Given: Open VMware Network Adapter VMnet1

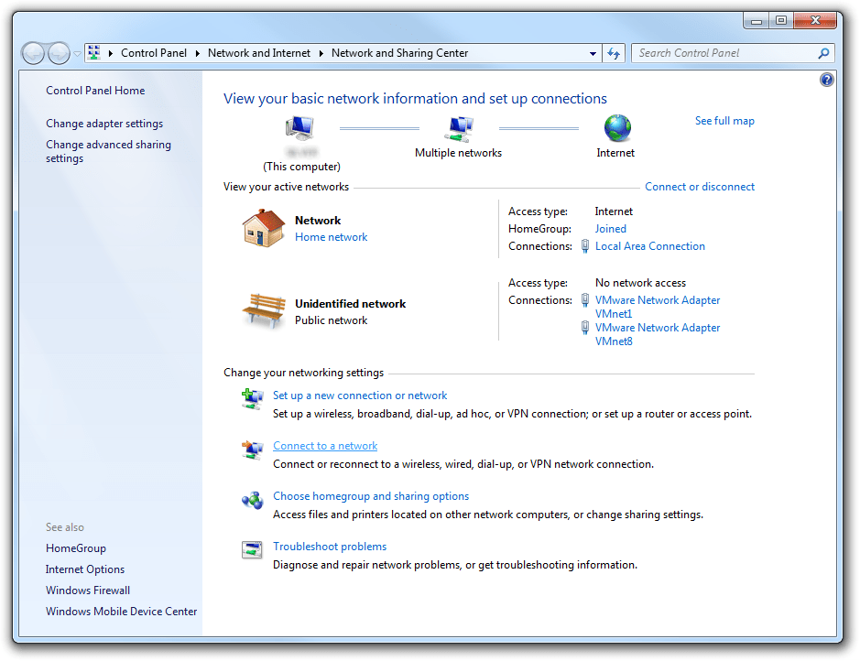Looking at the screenshot, I should (658, 307).
